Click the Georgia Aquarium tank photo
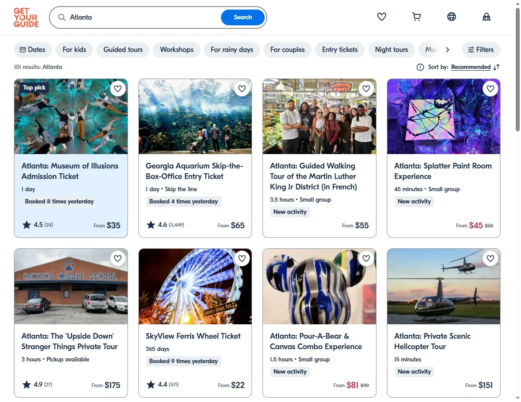Screen dimensions: 521x402 [195, 117]
